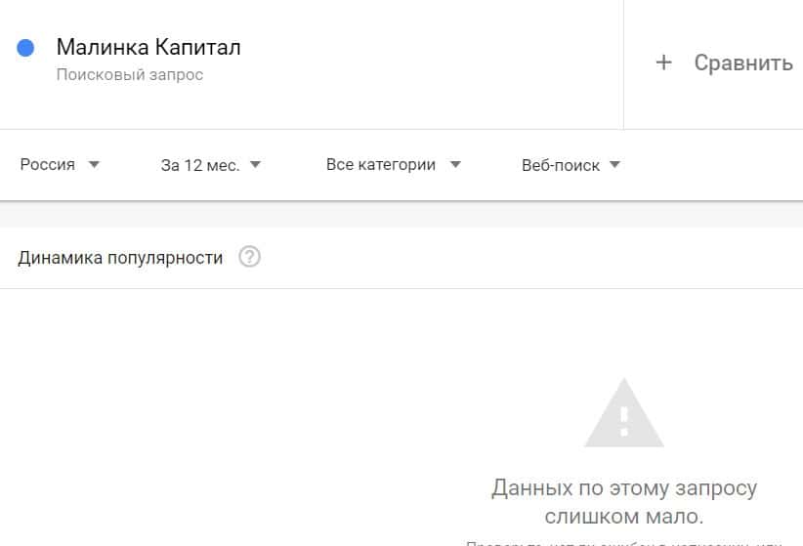Image resolution: width=803 pixels, height=546 pixels.
Task: Click the слишком мало text line
Action: [623, 516]
